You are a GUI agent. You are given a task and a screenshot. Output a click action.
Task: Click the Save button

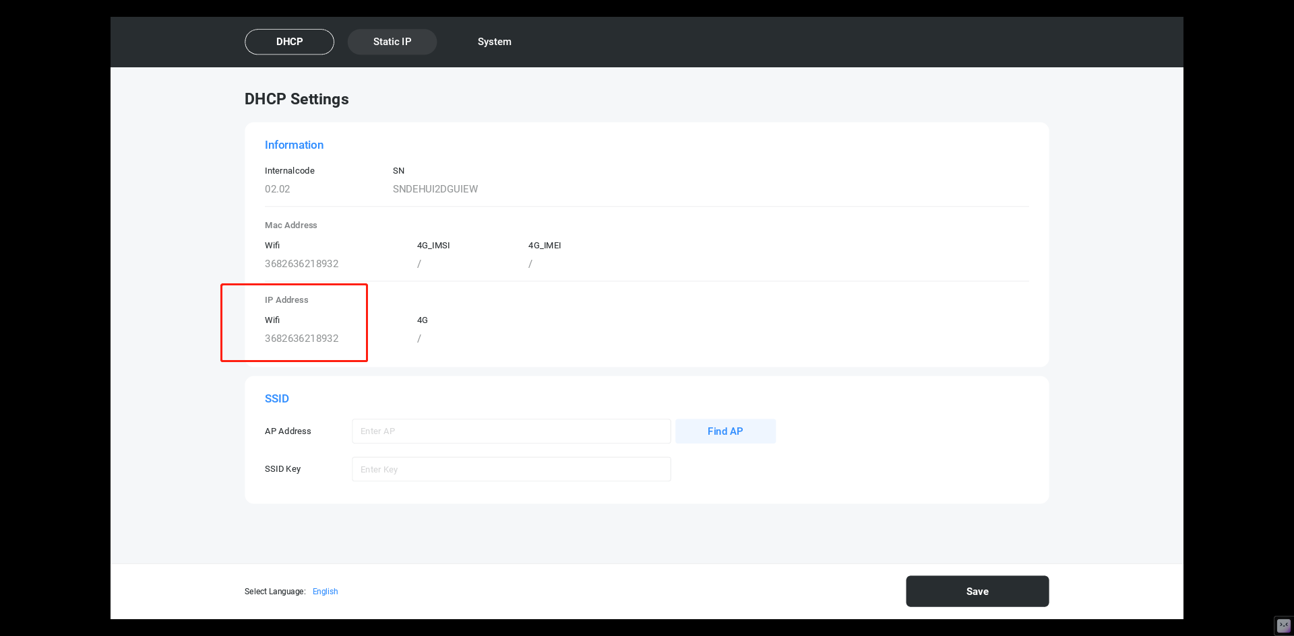coord(977,591)
